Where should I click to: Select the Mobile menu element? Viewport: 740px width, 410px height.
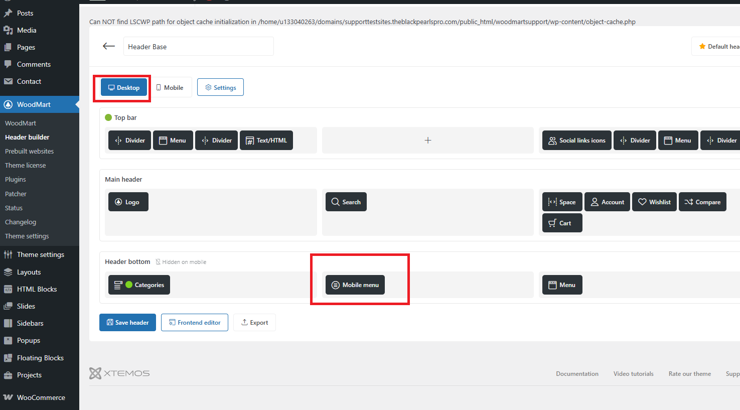[355, 285]
